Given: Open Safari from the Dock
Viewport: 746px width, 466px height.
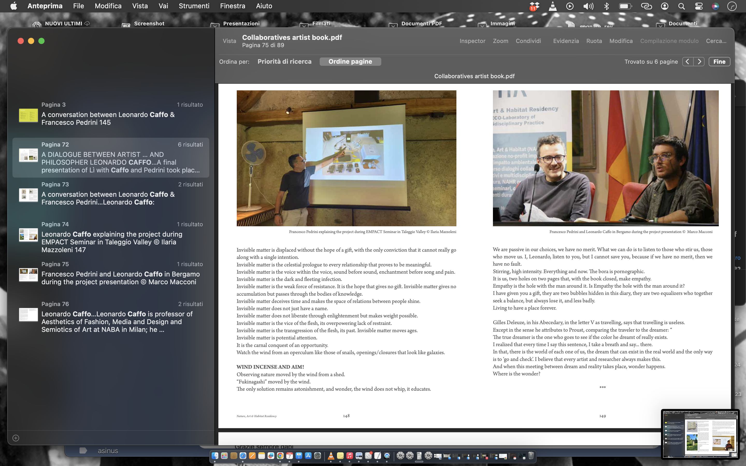Looking at the screenshot, I should click(x=243, y=456).
